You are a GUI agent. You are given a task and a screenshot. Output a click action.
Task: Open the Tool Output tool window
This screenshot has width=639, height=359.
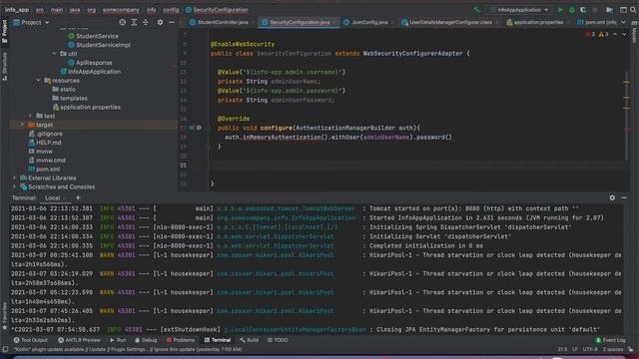(31, 340)
